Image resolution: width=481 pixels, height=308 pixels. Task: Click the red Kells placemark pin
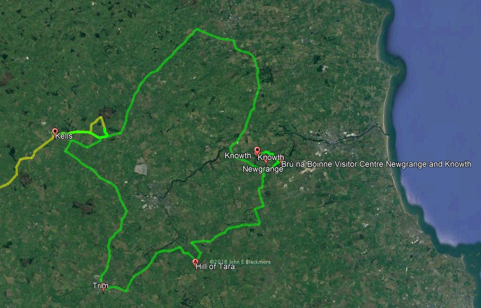coord(55,132)
